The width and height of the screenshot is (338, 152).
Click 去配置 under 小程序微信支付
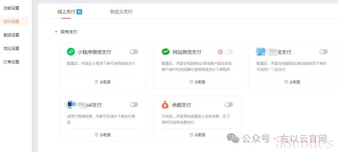105,82
